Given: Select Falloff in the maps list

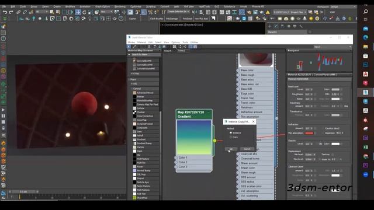Looking at the screenshot, I should (140, 135).
